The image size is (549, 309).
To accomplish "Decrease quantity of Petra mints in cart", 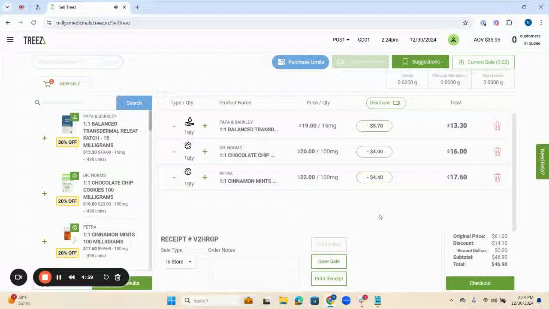I will (x=174, y=177).
